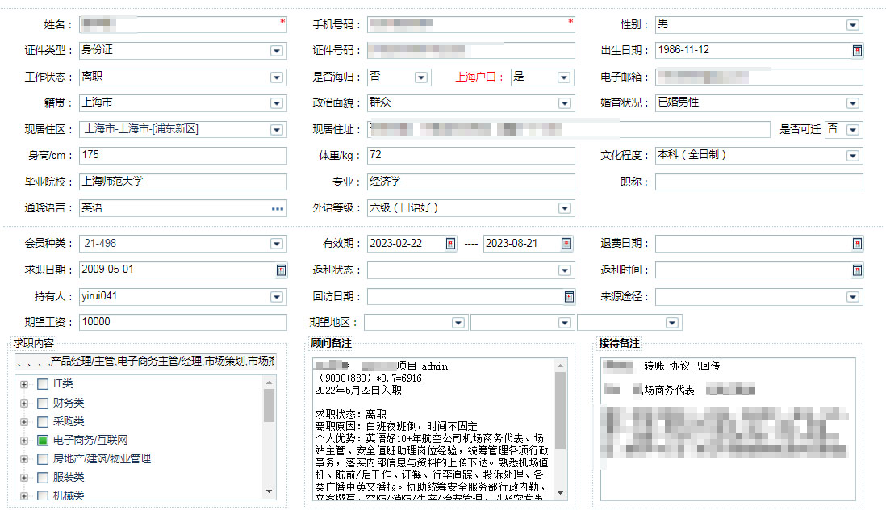Click the 顾问备注 scroll-up arrow
Screen dimensions: 886x510
561,366
